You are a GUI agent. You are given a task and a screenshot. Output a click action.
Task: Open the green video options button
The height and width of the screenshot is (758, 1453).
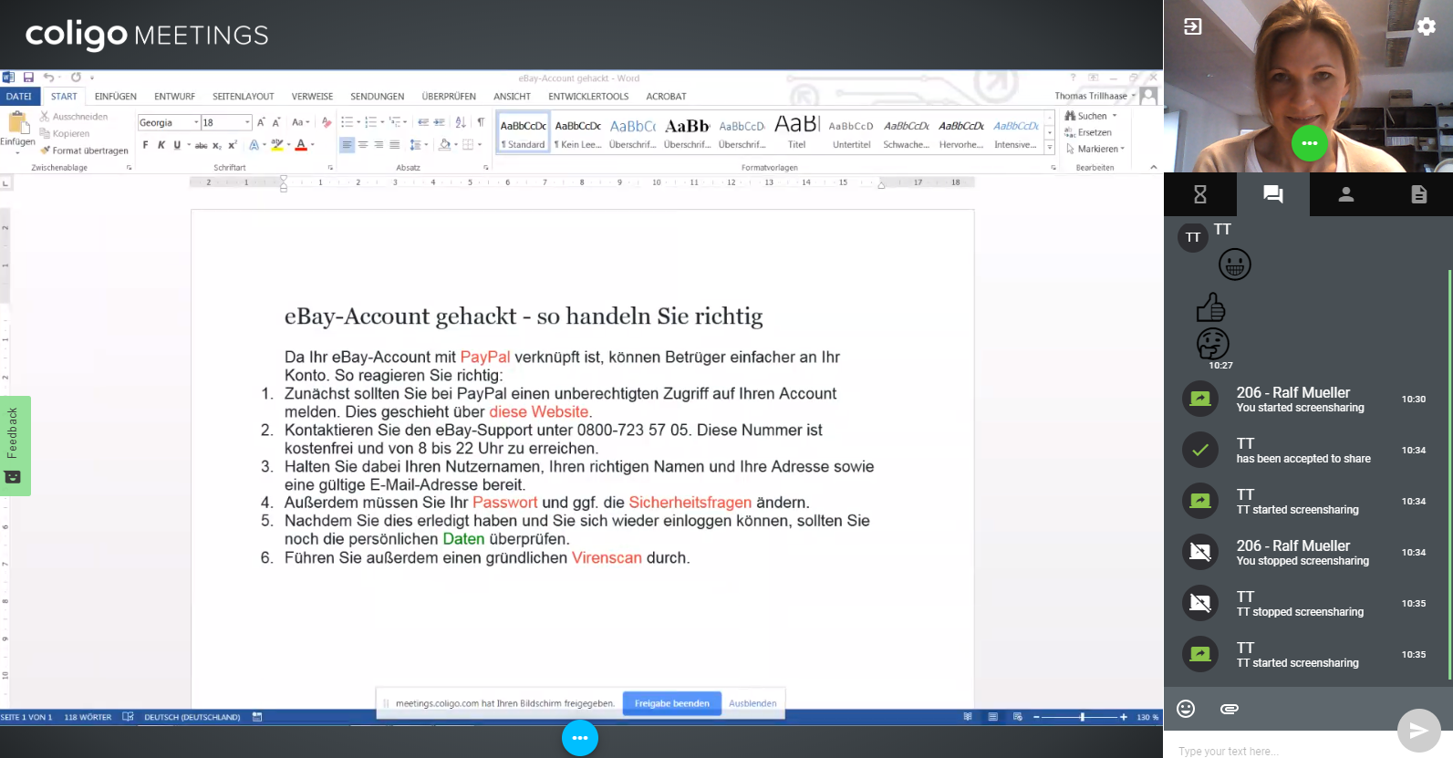(x=1310, y=143)
